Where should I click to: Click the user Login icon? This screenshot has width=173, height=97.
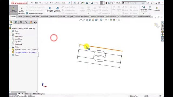click(148, 3)
